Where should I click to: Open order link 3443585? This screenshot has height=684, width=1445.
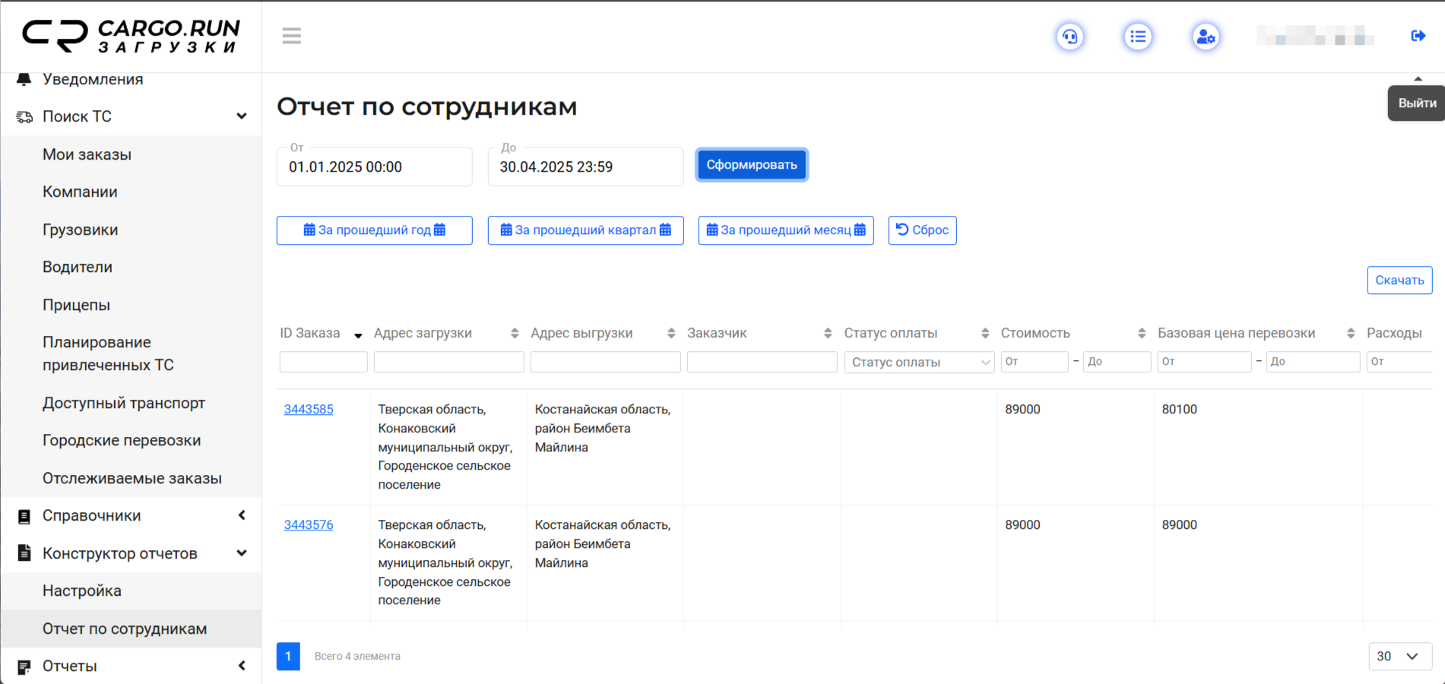309,410
